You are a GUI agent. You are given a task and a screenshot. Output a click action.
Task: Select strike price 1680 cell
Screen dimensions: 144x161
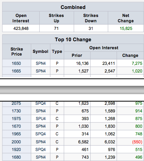[x=17, y=157]
